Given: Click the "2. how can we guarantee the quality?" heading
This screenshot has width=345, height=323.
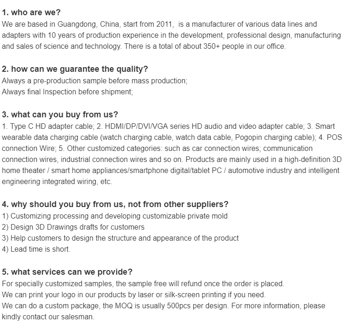Looking at the screenshot, I should [75, 69].
